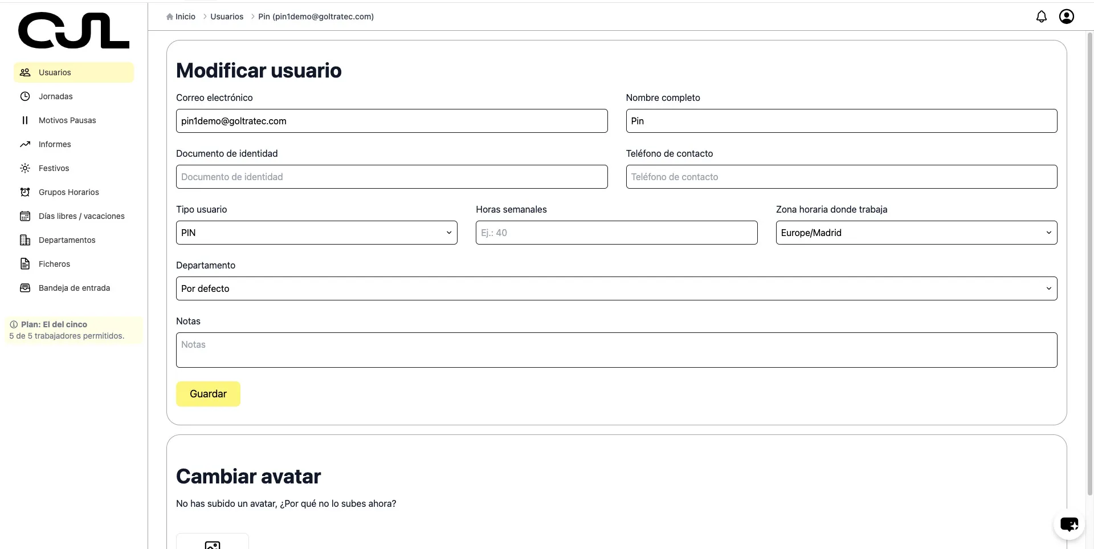Open the Departamento selector
1094x549 pixels.
click(x=616, y=288)
